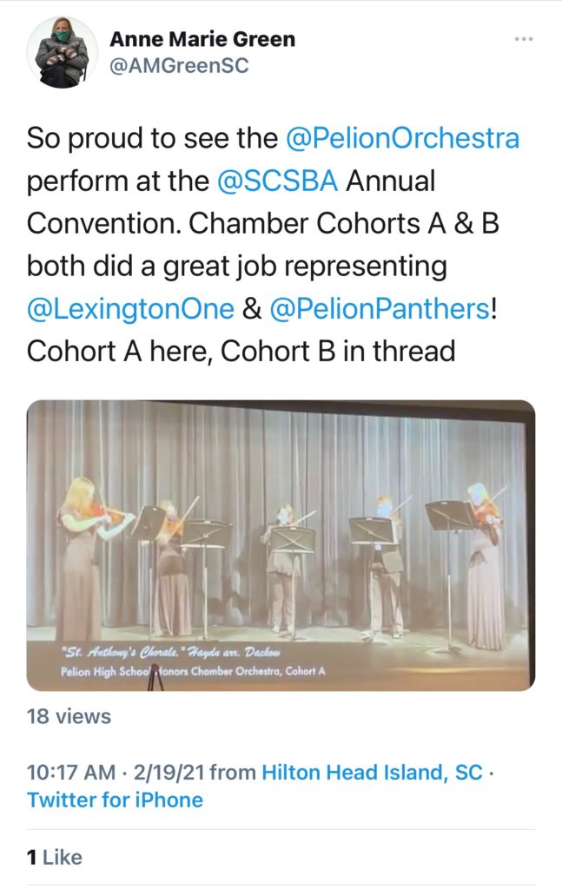Open the tweet's three-dot more options menu
The width and height of the screenshot is (562, 889).
click(522, 39)
